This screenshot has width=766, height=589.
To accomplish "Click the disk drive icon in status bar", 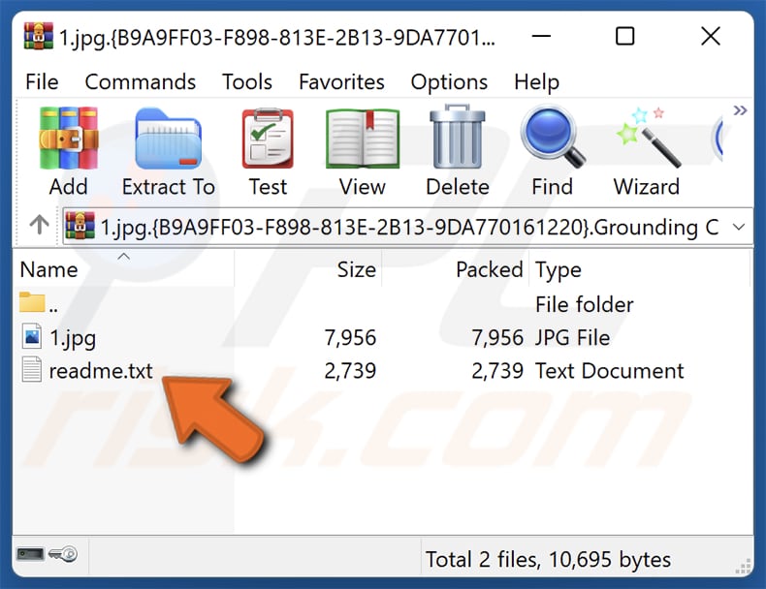I will pyautogui.click(x=30, y=554).
